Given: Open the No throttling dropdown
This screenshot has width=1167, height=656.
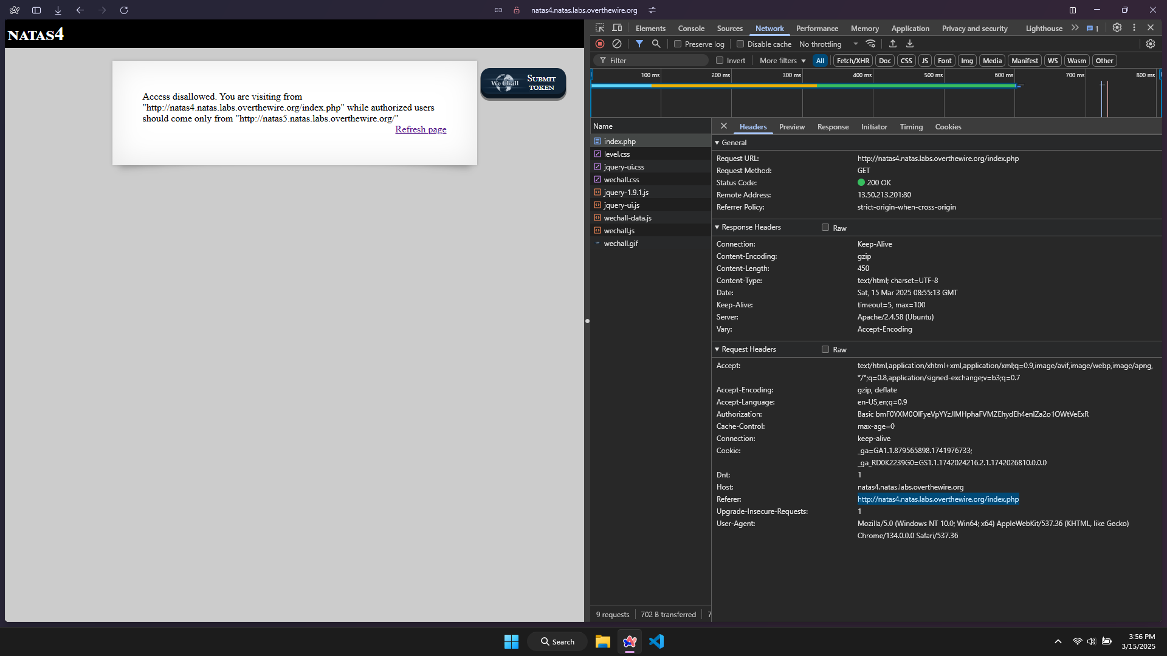Looking at the screenshot, I should pos(828,44).
